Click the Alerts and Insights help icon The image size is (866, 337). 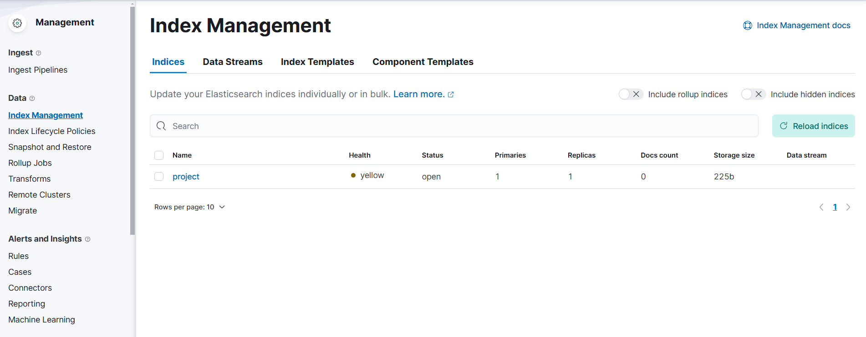pyautogui.click(x=88, y=239)
